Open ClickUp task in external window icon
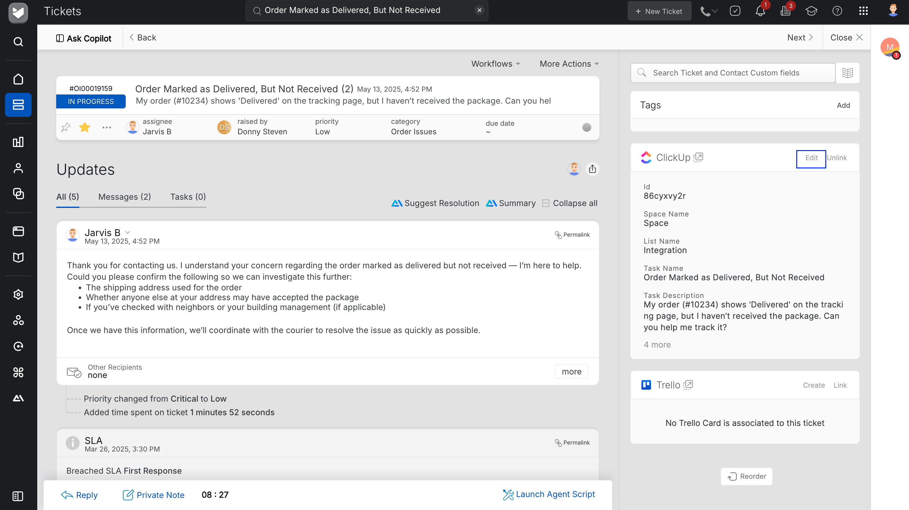The height and width of the screenshot is (510, 909). 698,157
